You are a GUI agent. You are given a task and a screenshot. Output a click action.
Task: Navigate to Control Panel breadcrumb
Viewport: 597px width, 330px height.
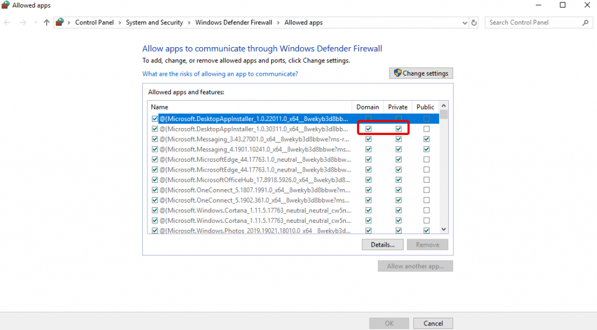94,23
